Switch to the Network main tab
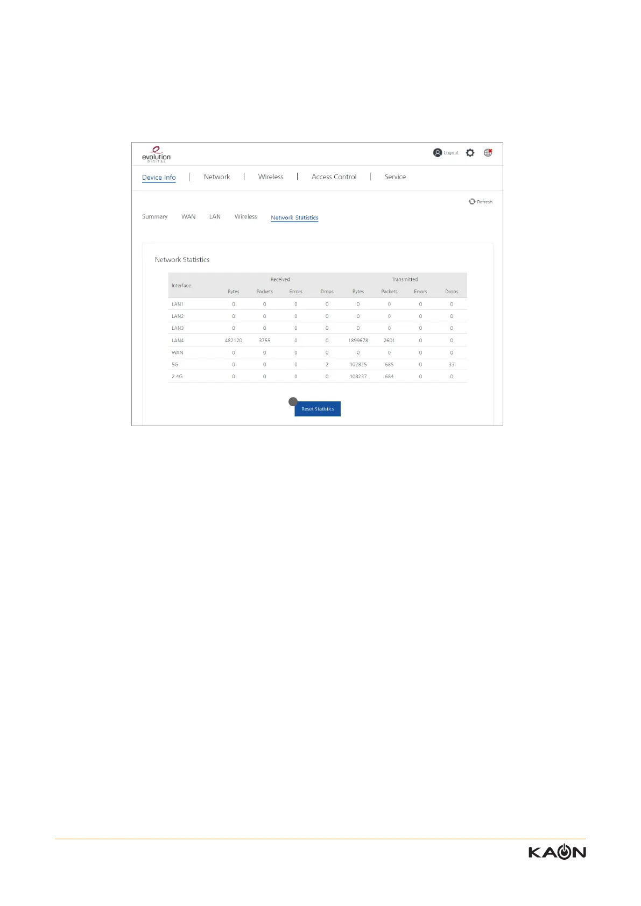The width and height of the screenshot is (641, 906). pyautogui.click(x=217, y=176)
